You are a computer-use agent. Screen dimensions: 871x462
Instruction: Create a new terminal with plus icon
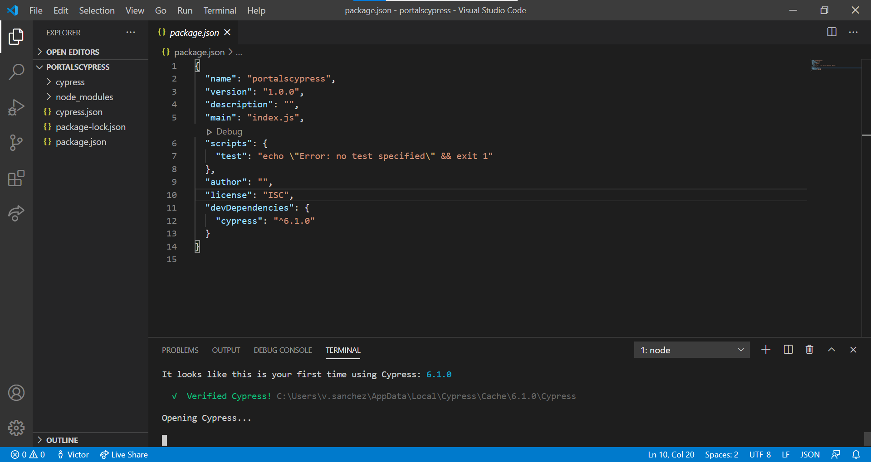(x=766, y=350)
